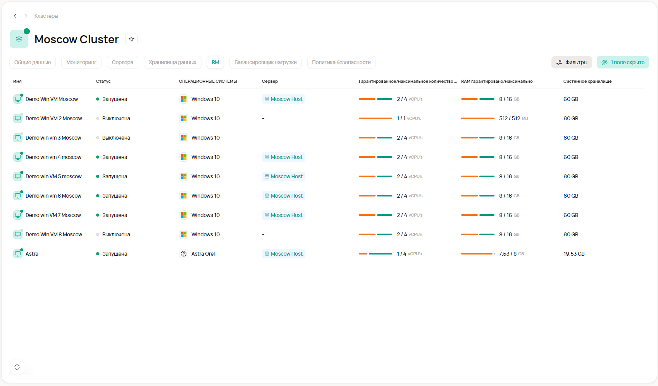Screen dimensions: 658x386
Task: Click the monitor icon for Demo Win VM 8 Moscow
Action: coord(18,234)
